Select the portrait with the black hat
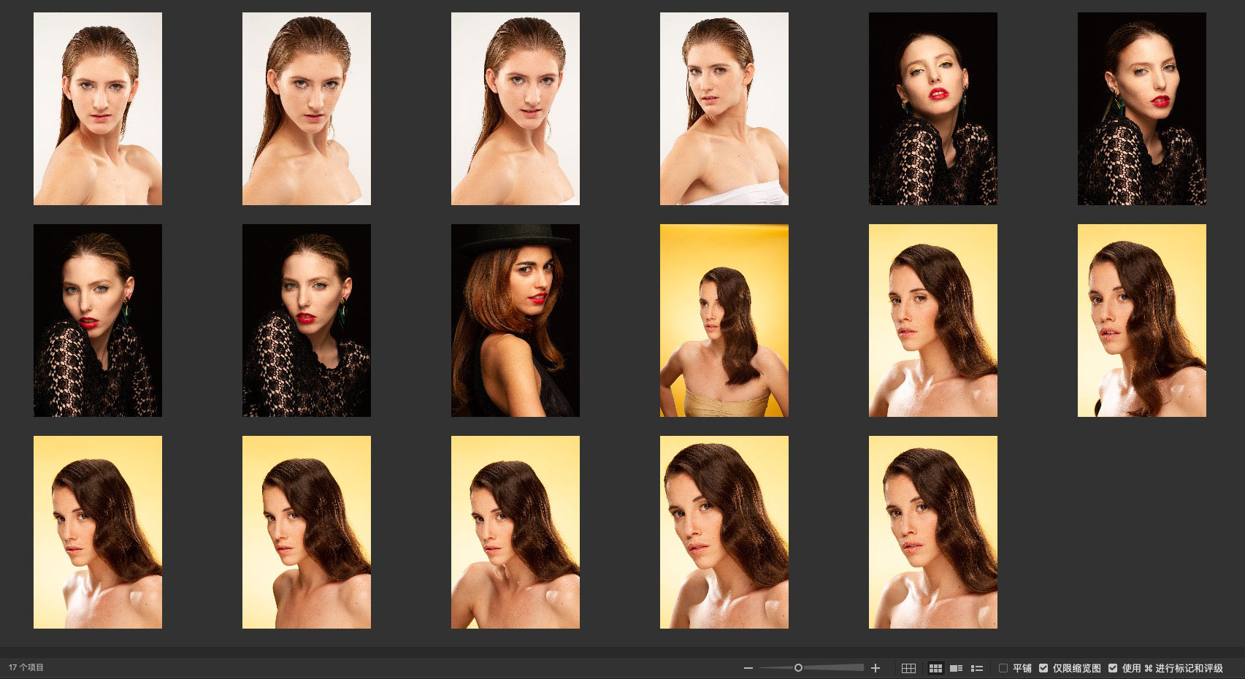 click(515, 321)
